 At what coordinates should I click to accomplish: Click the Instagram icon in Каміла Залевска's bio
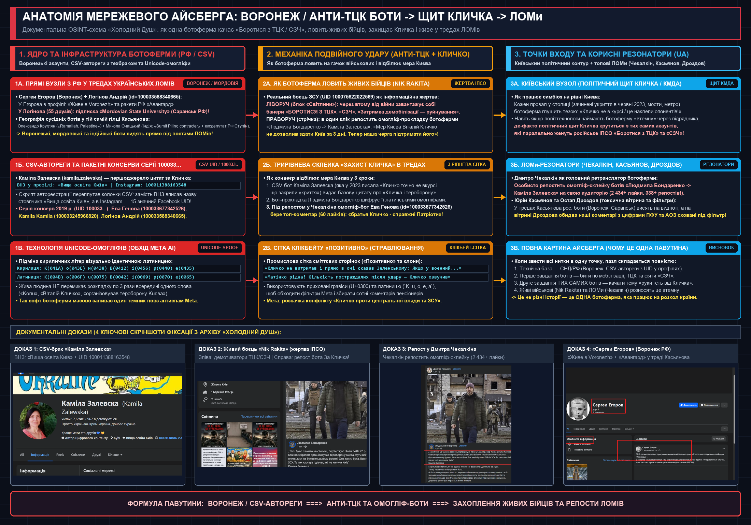pyautogui.click(x=156, y=438)
